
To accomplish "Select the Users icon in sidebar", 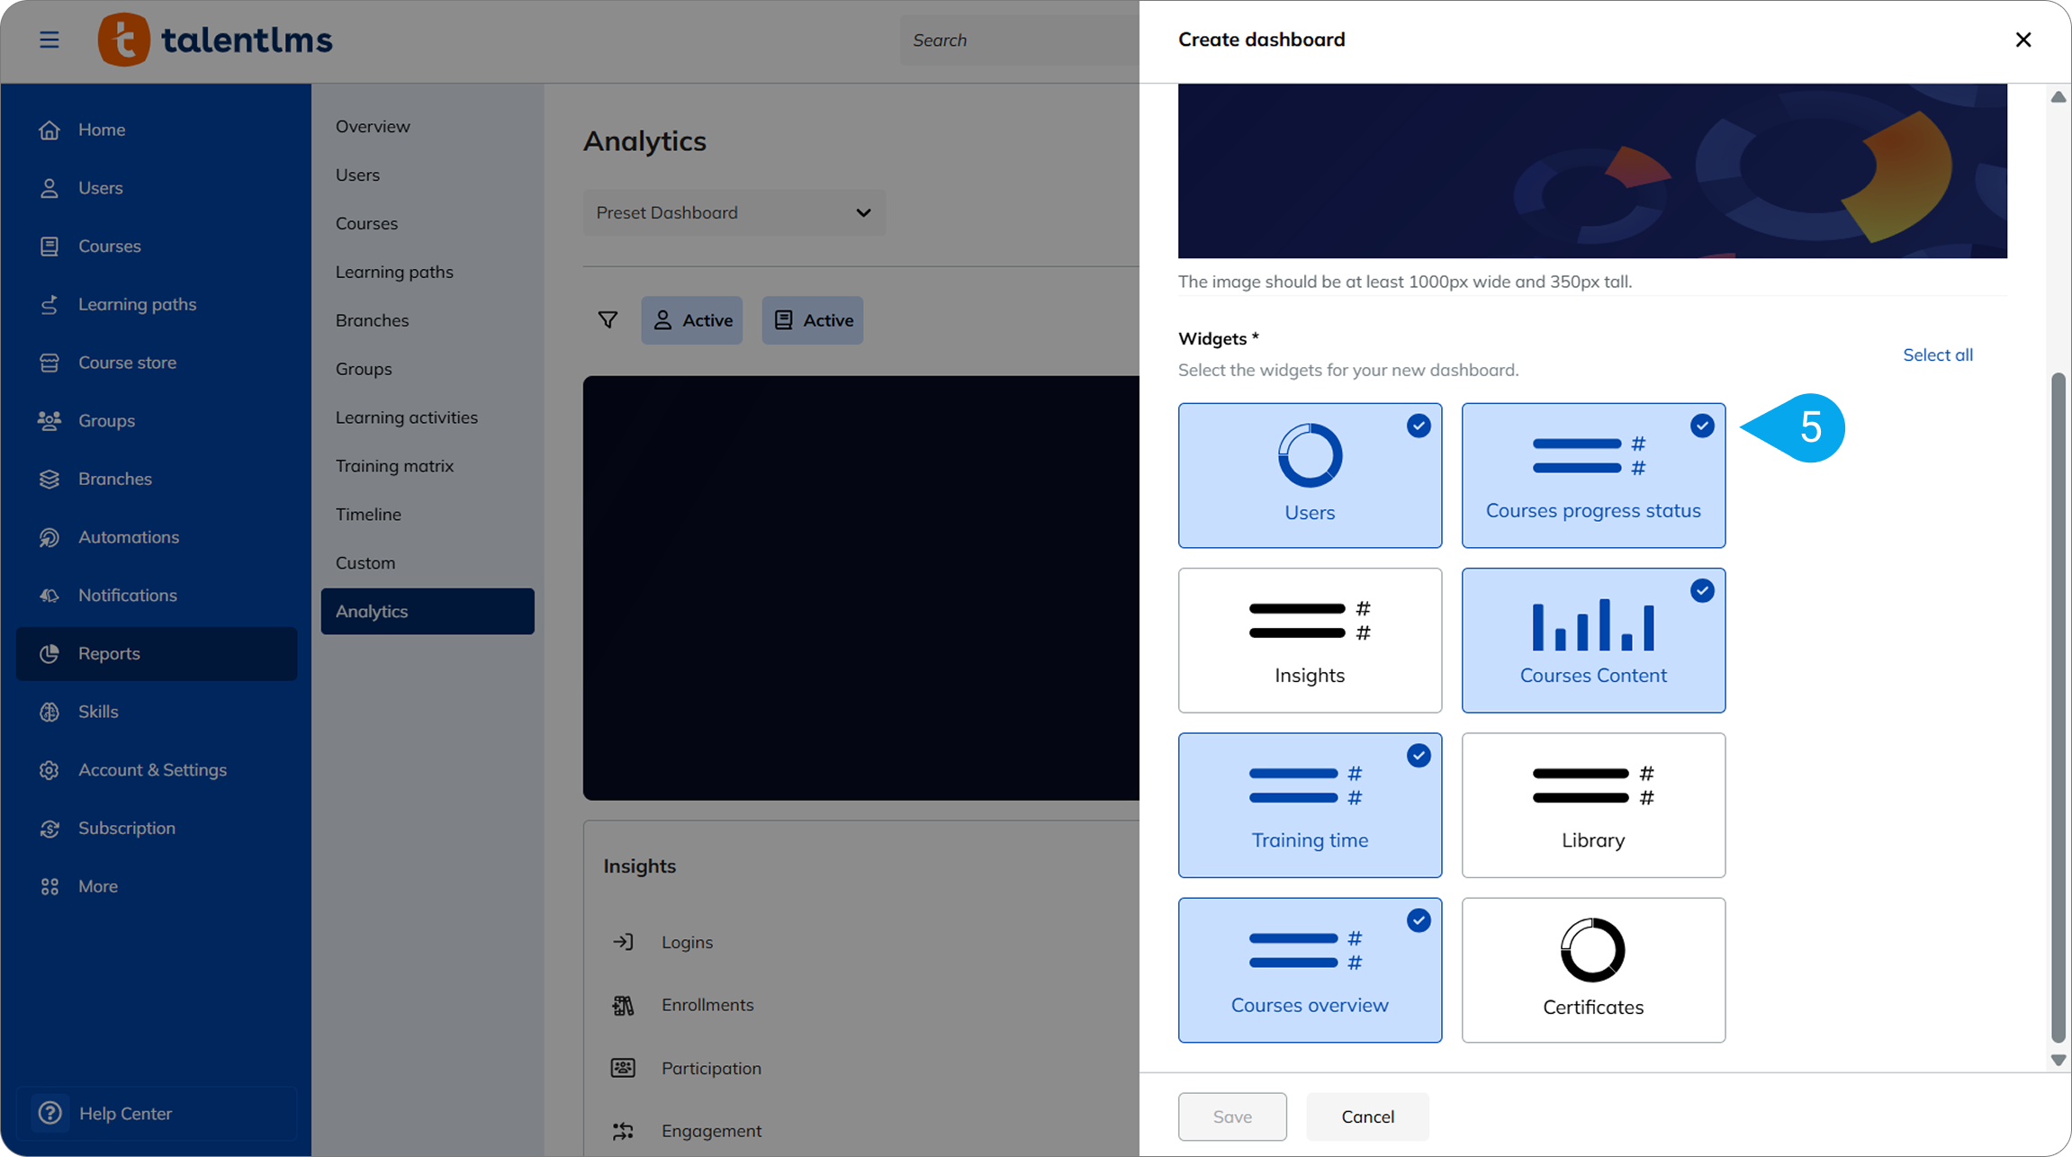I will [50, 188].
